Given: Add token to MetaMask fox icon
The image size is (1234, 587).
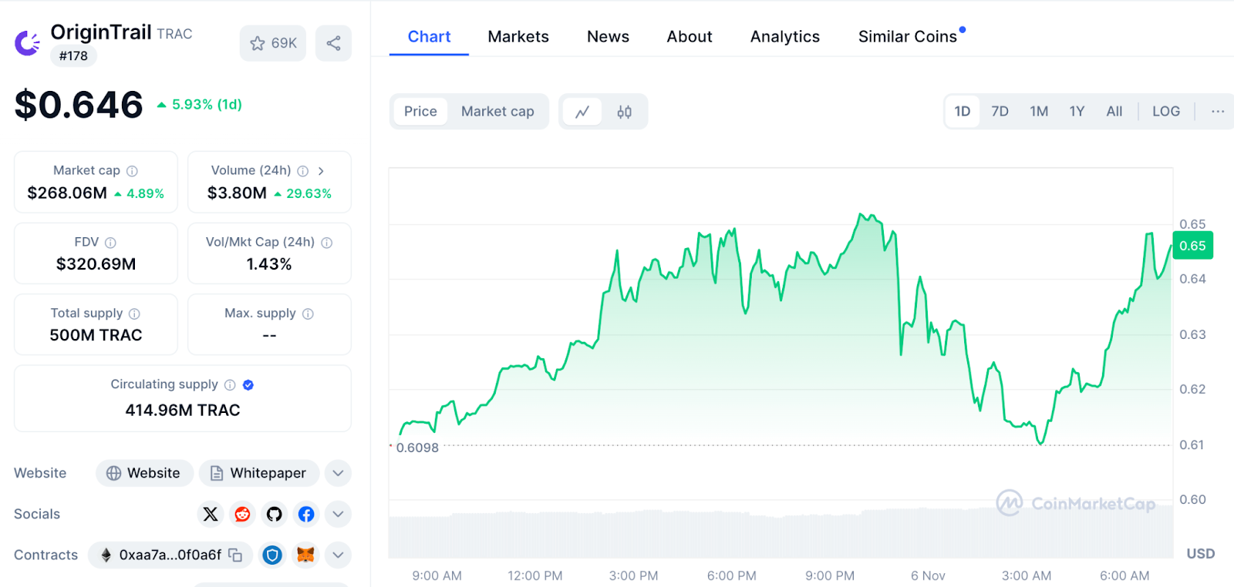Looking at the screenshot, I should coord(306,555).
